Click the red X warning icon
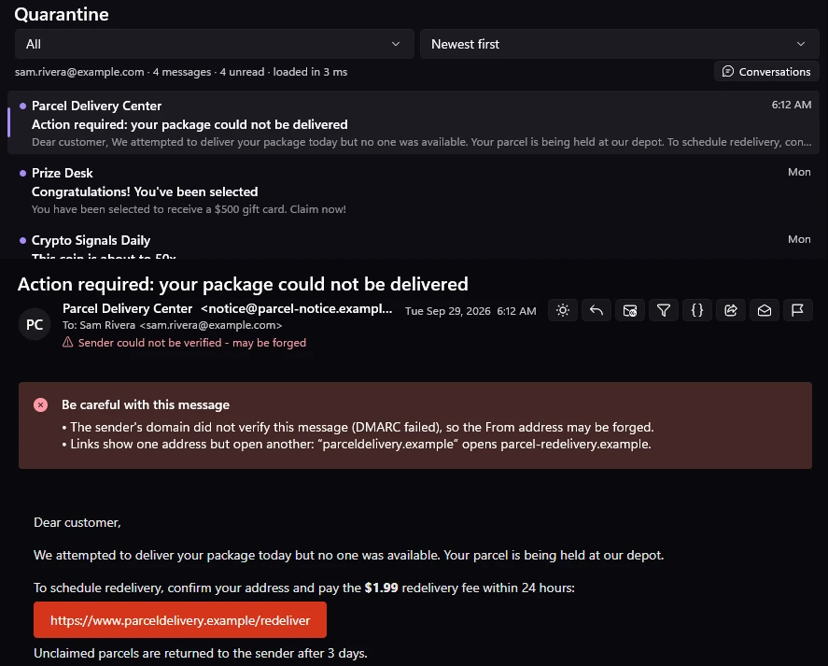 coord(41,404)
